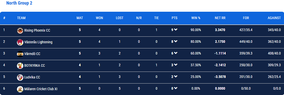Click the Ludvika CC team logo
Image resolution: width=284 pixels, height=95 pixels.
click(x=20, y=77)
